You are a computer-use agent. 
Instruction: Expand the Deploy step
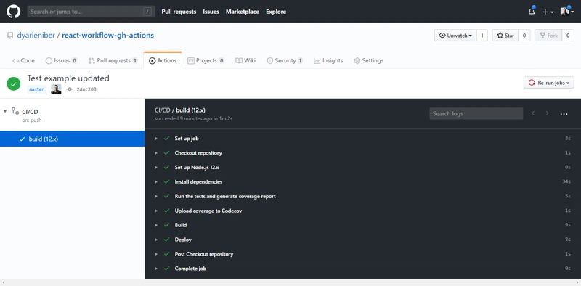(x=156, y=240)
